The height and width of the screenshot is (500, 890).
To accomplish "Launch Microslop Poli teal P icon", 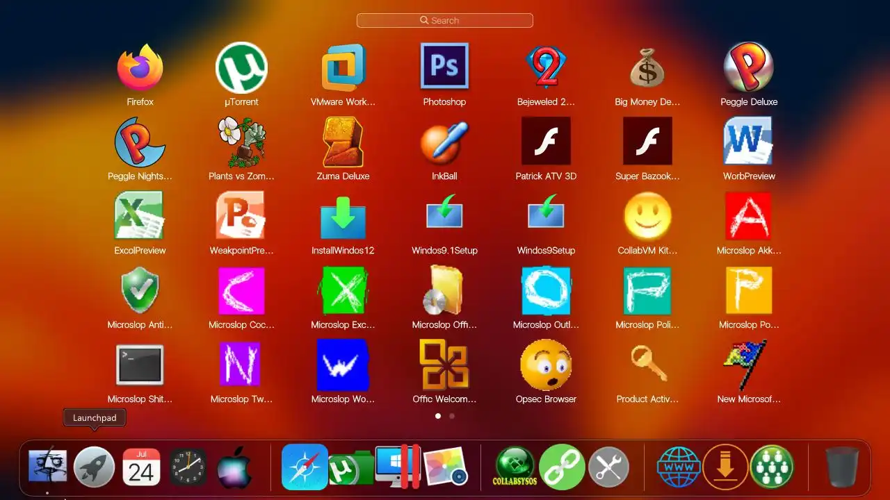I will click(647, 291).
